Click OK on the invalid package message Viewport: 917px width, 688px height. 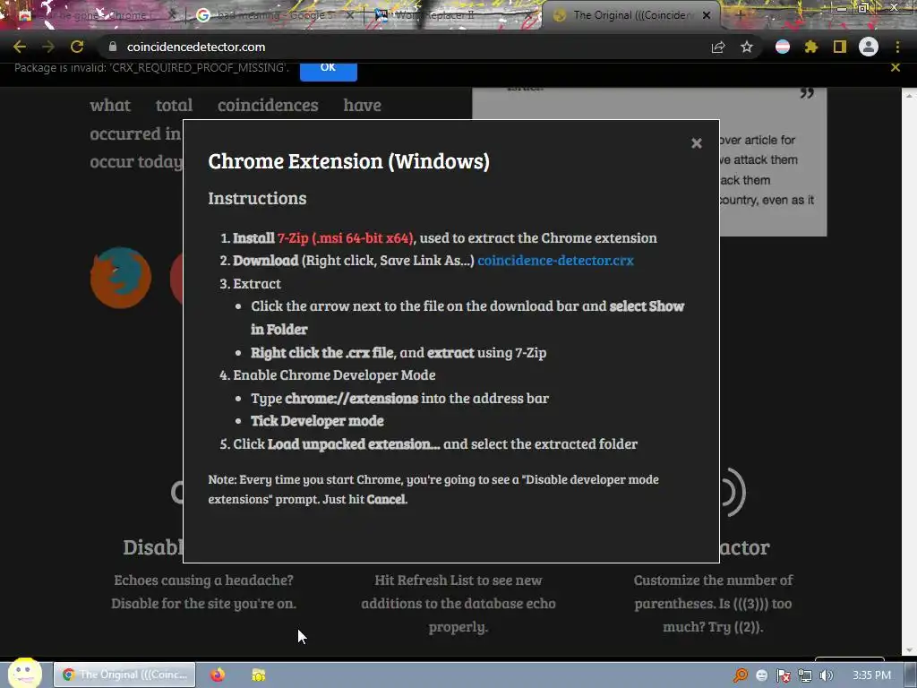(328, 68)
